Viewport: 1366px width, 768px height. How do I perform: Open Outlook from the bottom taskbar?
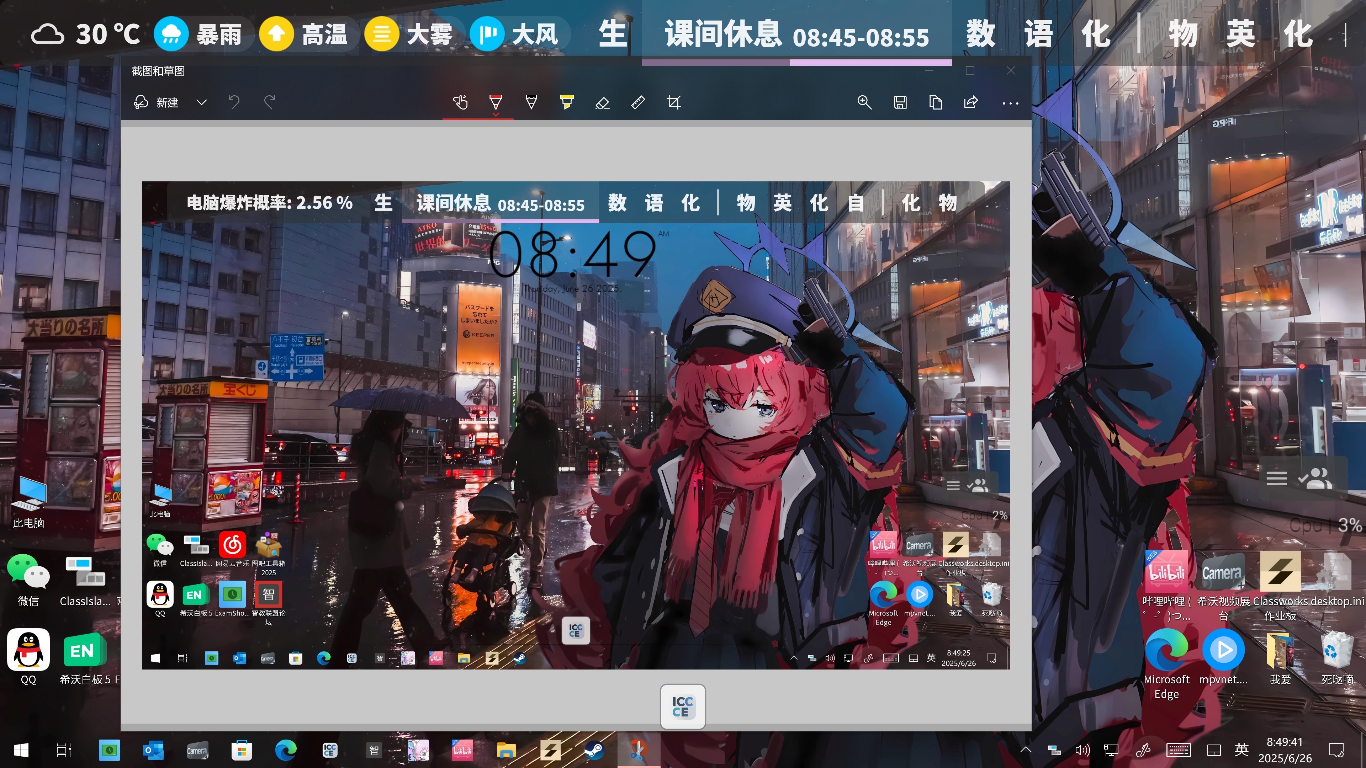153,750
